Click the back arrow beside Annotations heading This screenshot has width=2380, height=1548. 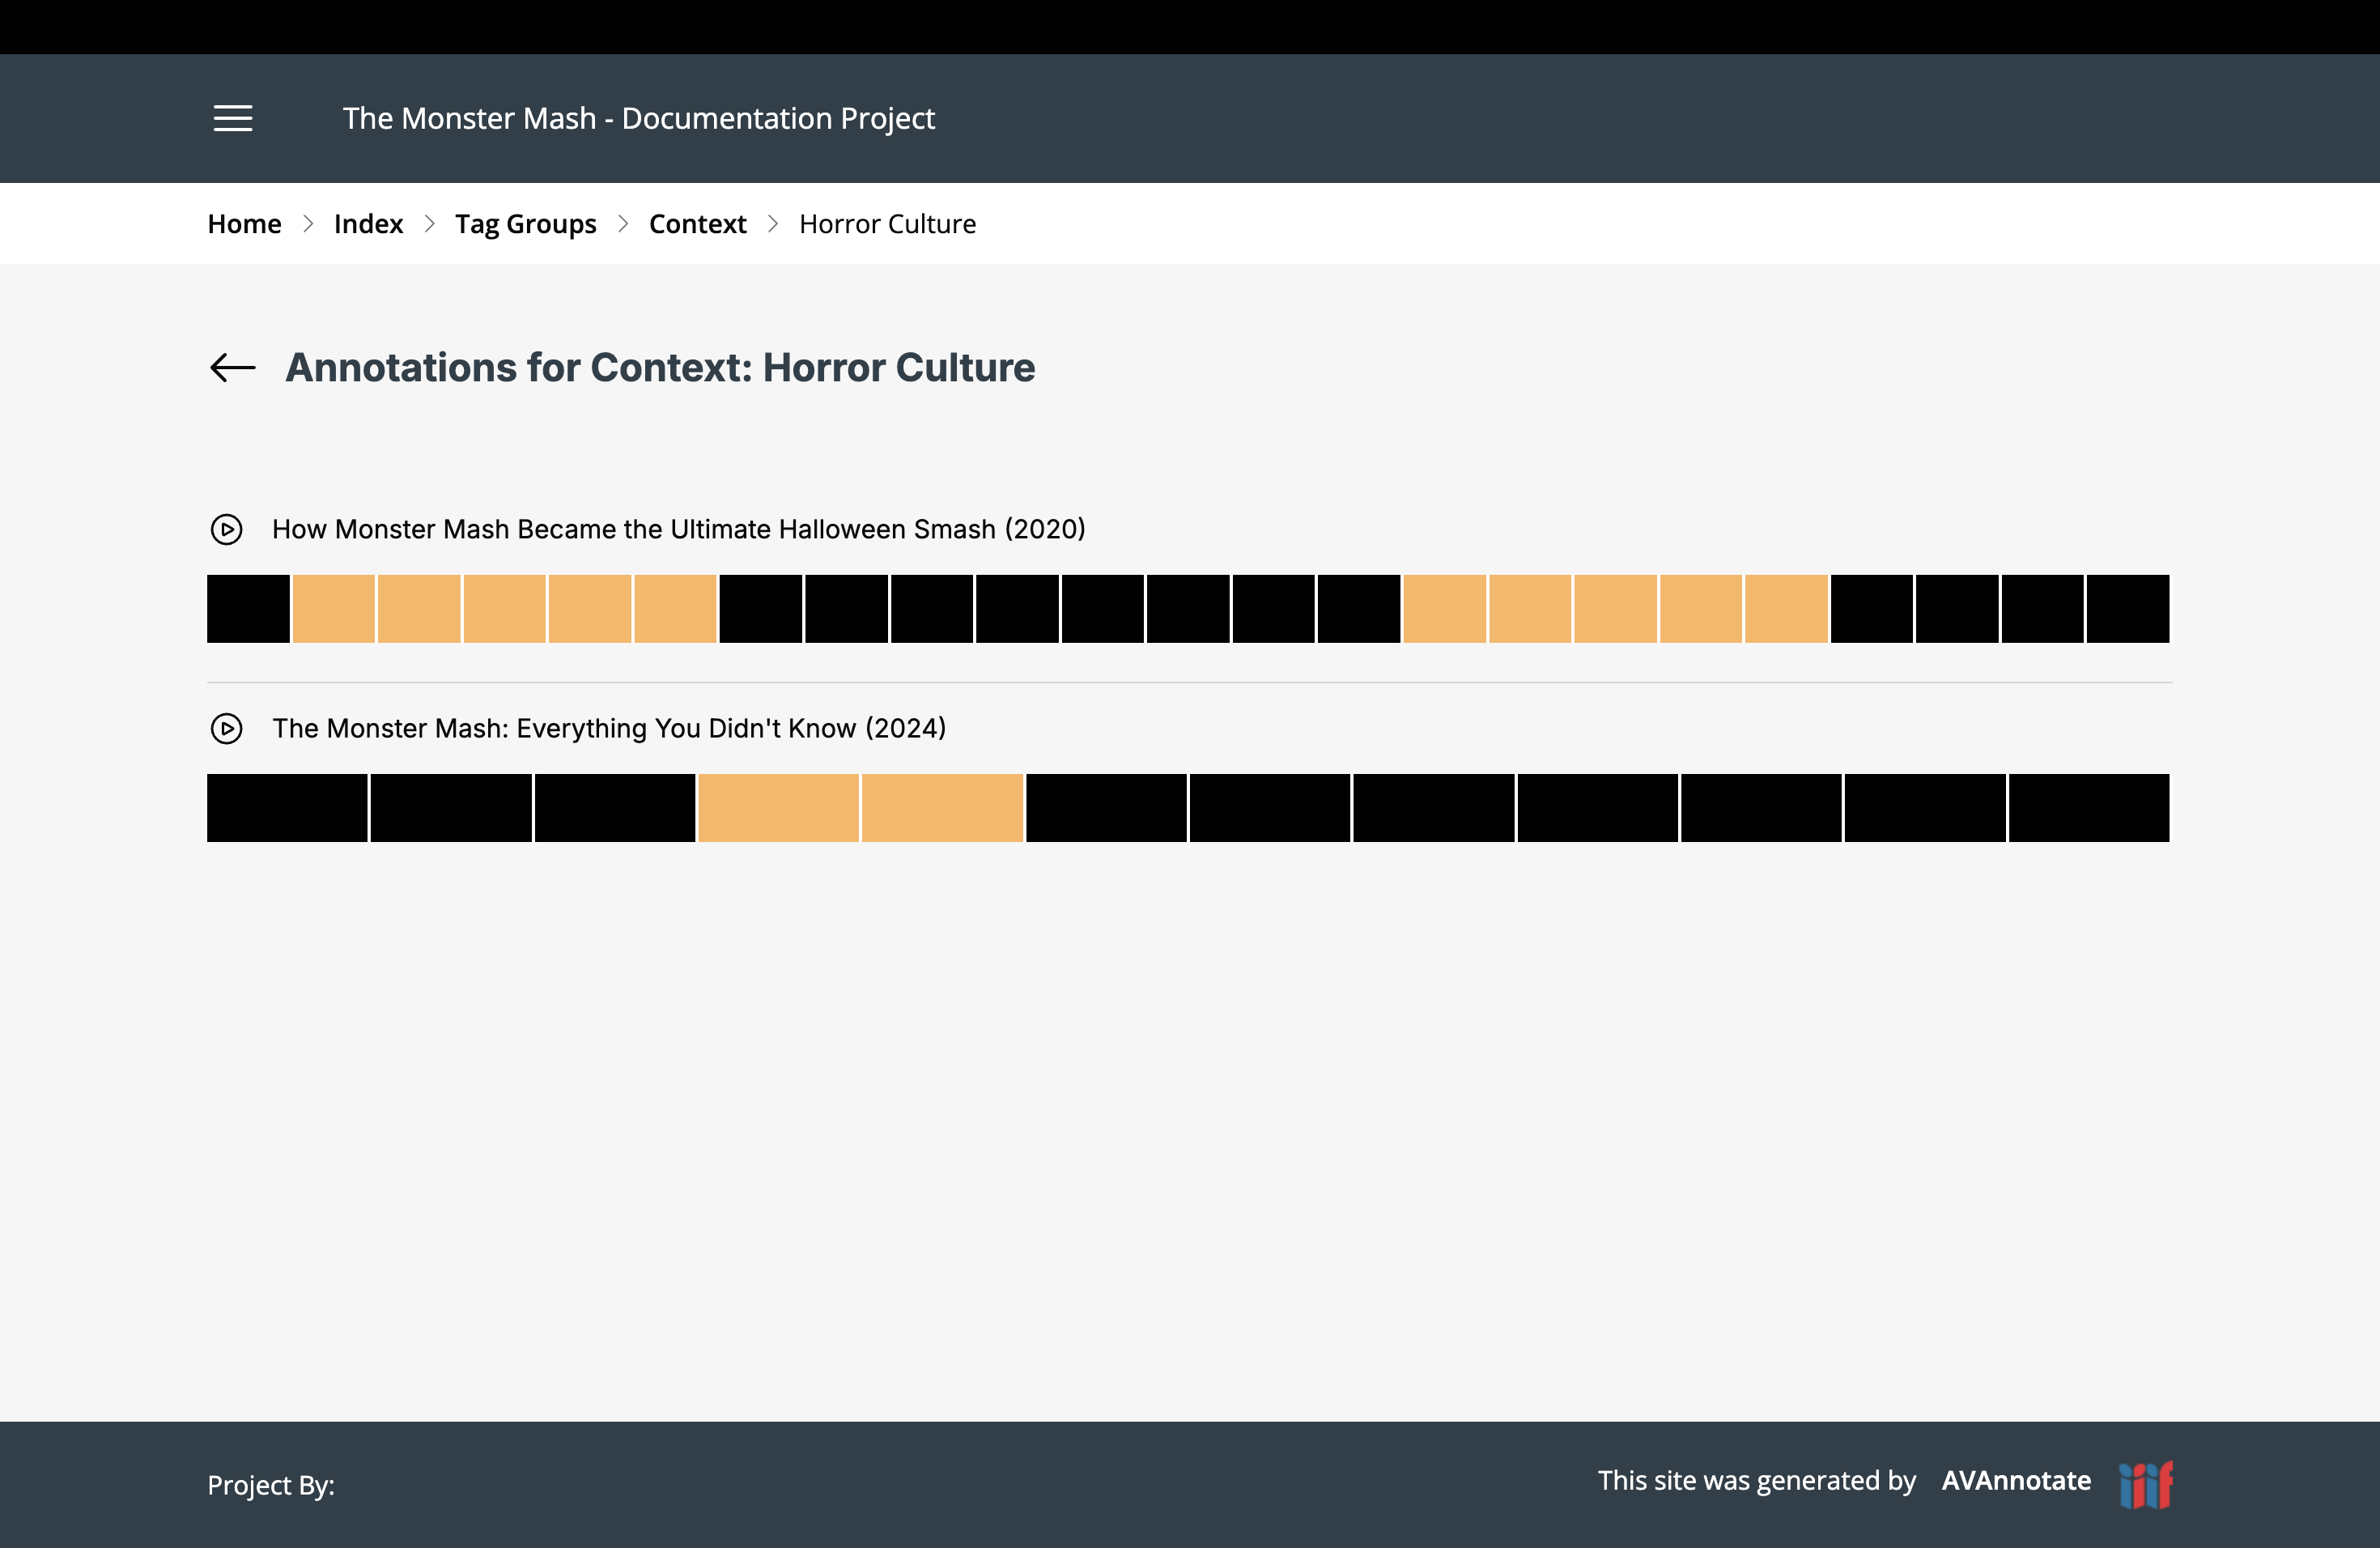(232, 367)
